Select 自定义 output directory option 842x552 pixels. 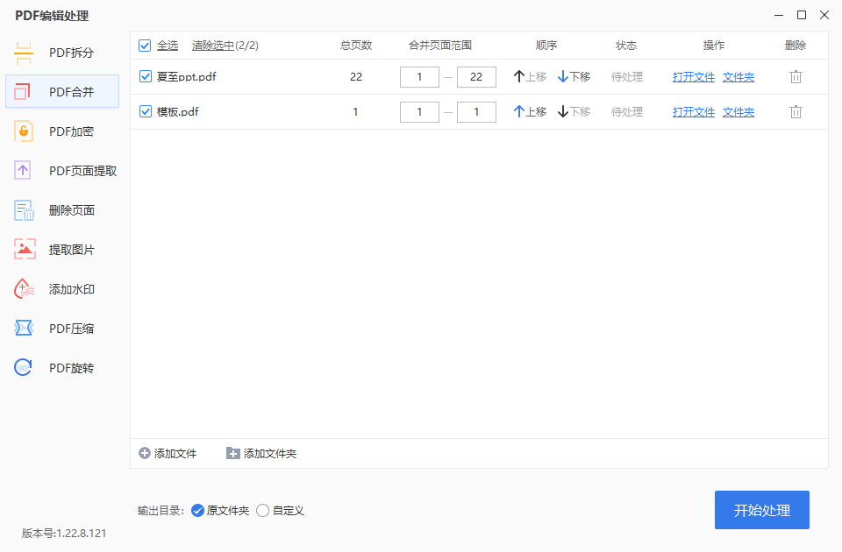pyautogui.click(x=262, y=510)
